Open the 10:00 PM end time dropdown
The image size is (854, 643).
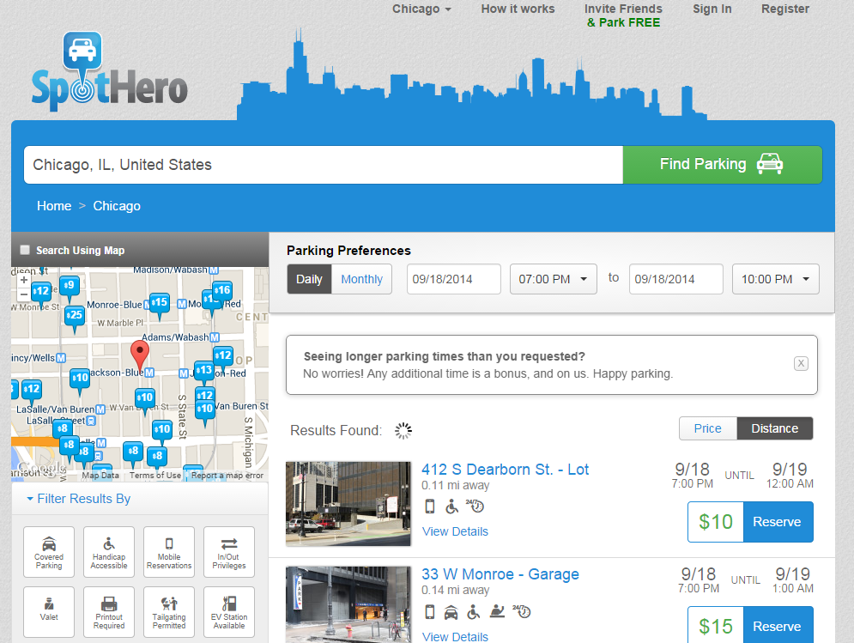(x=776, y=279)
